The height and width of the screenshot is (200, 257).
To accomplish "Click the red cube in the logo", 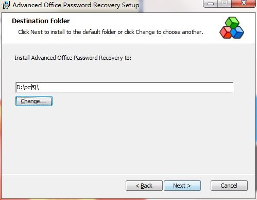I will tap(226, 32).
